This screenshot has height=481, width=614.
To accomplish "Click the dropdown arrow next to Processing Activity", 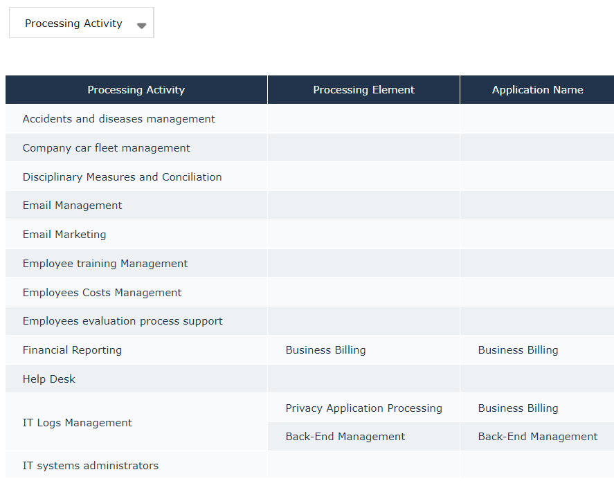I will coord(141,26).
